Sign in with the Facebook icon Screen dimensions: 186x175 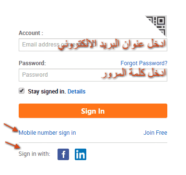[x=63, y=154]
